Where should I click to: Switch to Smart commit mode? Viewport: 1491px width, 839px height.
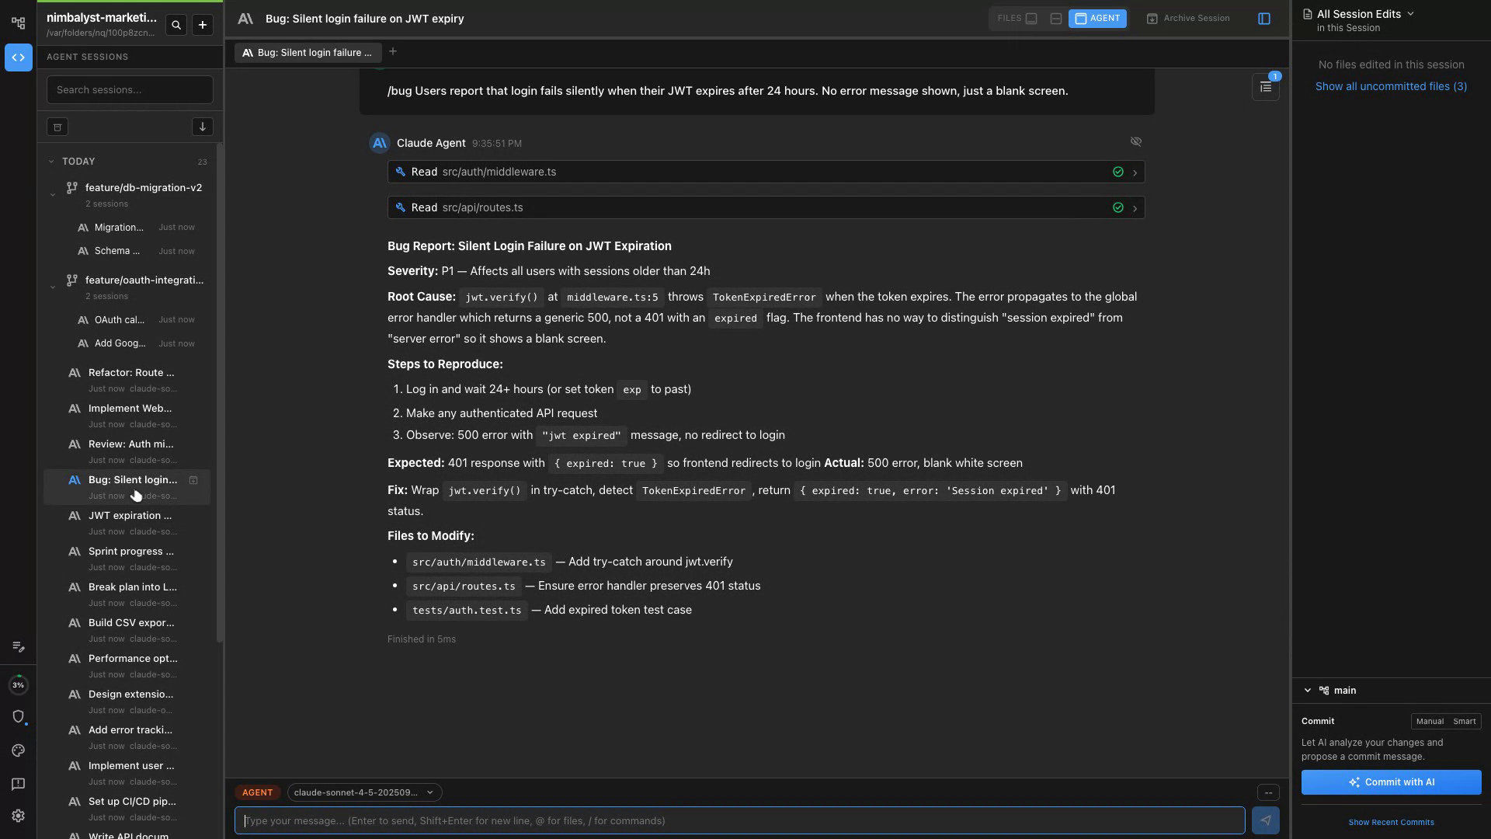(x=1464, y=721)
